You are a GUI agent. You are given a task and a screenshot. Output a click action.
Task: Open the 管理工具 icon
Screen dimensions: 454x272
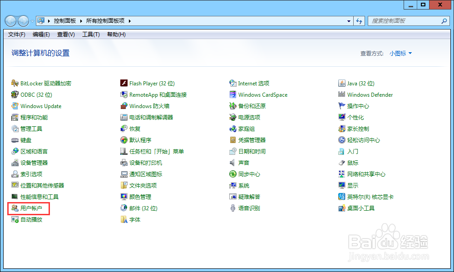pyautogui.click(x=15, y=129)
